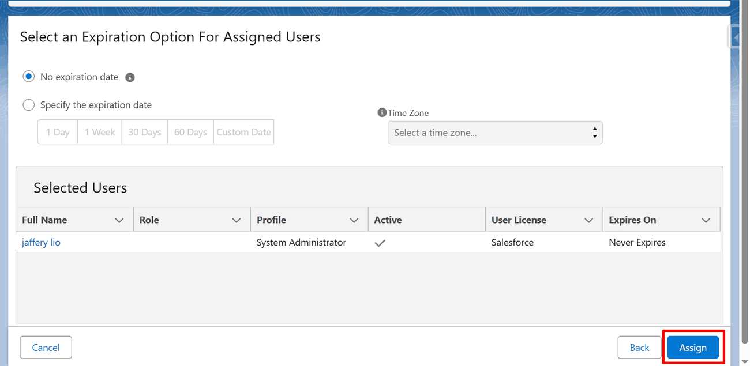Open User License column chevron menu

[589, 220]
